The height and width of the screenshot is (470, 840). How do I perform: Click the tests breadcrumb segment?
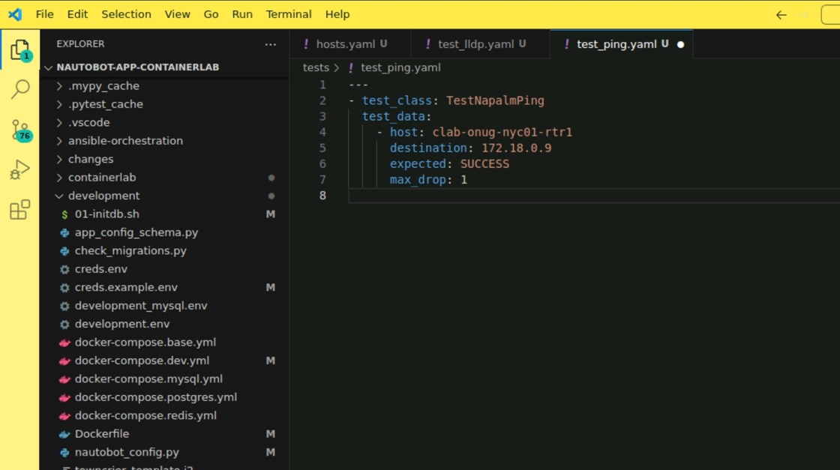(316, 67)
